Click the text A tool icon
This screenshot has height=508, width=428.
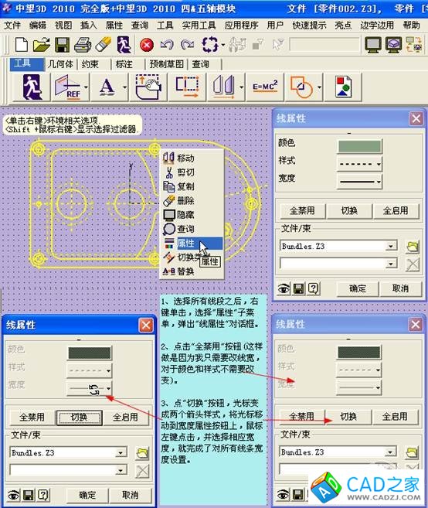click(x=107, y=87)
